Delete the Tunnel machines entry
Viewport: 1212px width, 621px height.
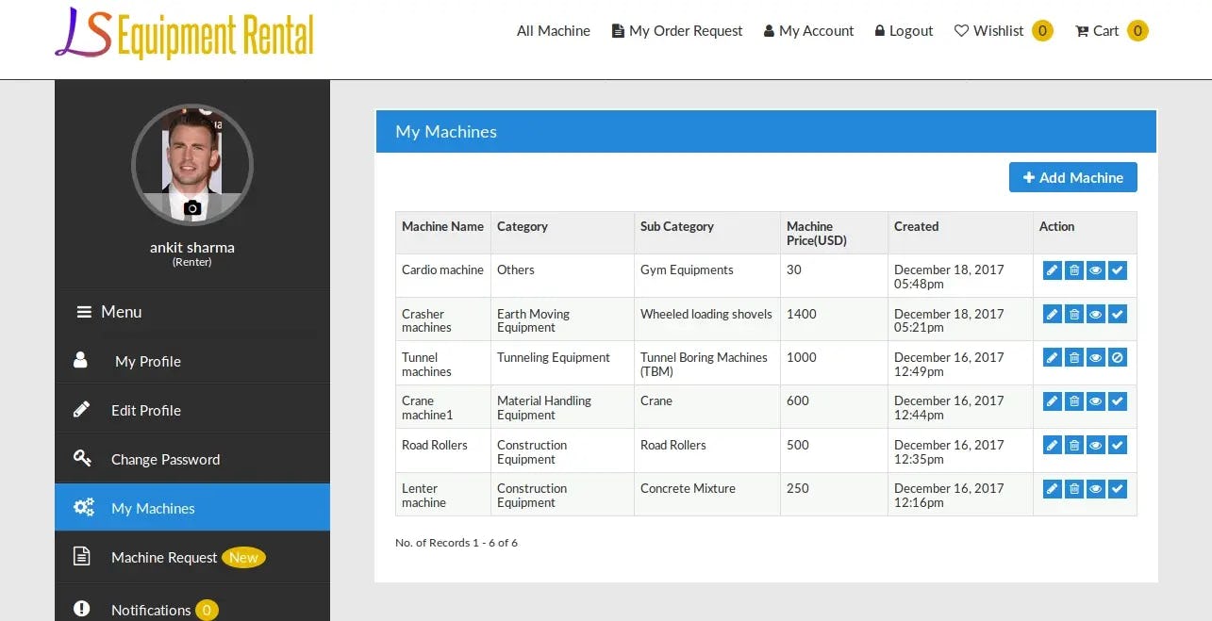pos(1073,357)
